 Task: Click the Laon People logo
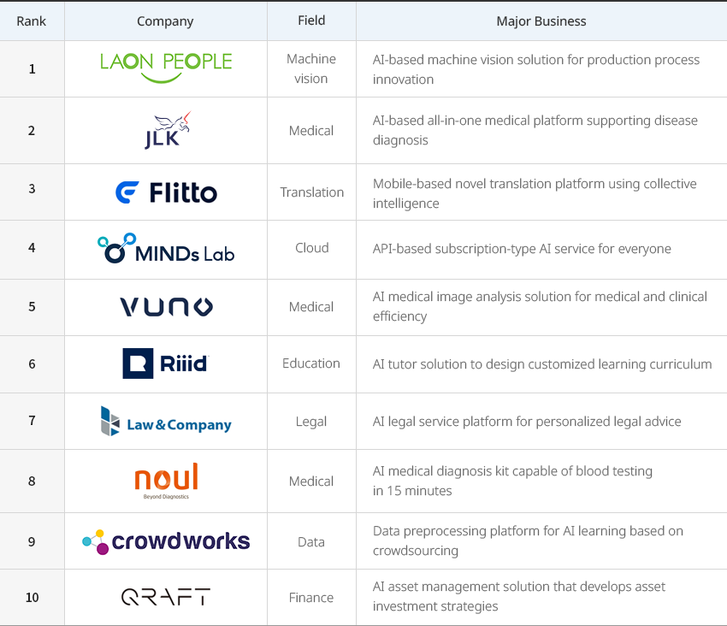[x=166, y=68]
